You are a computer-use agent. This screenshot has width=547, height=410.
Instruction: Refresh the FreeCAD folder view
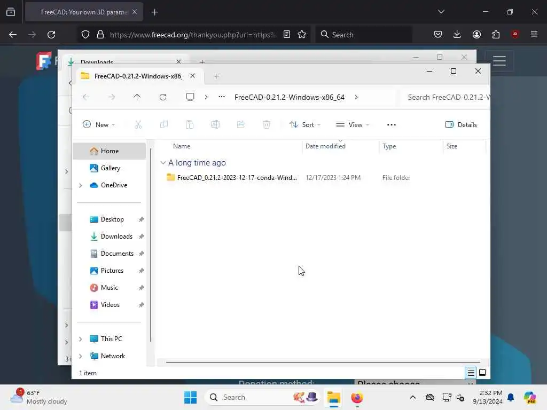click(x=162, y=97)
